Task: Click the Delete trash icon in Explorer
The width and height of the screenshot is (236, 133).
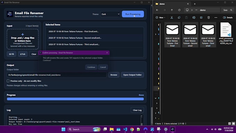Action: 209,17
